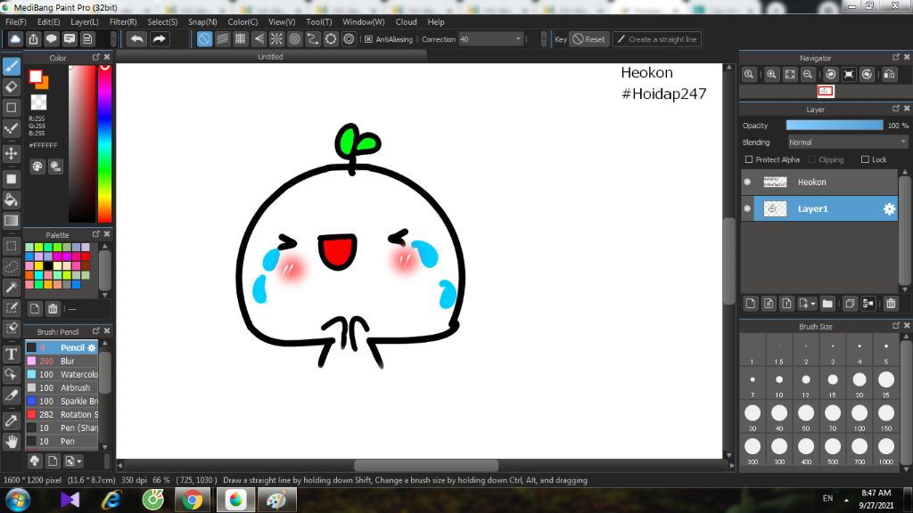
Task: Toggle visibility of Heokon layer
Action: coord(748,182)
